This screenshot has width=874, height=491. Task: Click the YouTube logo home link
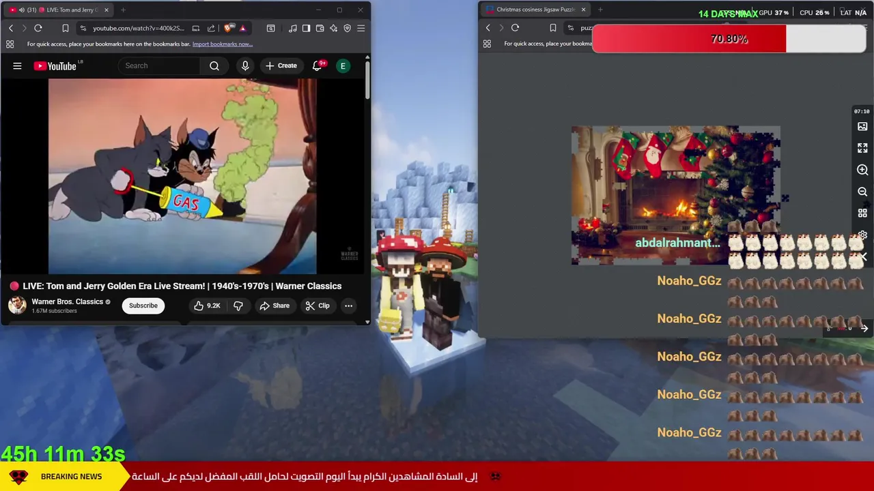(56, 66)
